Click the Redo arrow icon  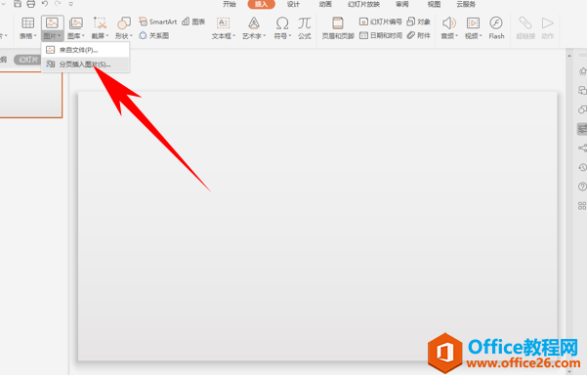click(x=58, y=4)
